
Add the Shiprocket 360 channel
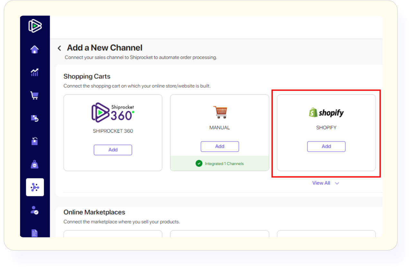pyautogui.click(x=113, y=150)
